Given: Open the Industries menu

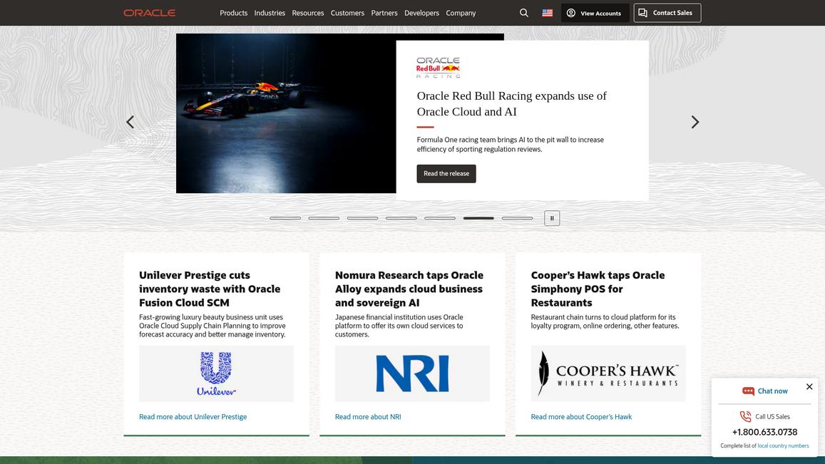Looking at the screenshot, I should pyautogui.click(x=270, y=13).
